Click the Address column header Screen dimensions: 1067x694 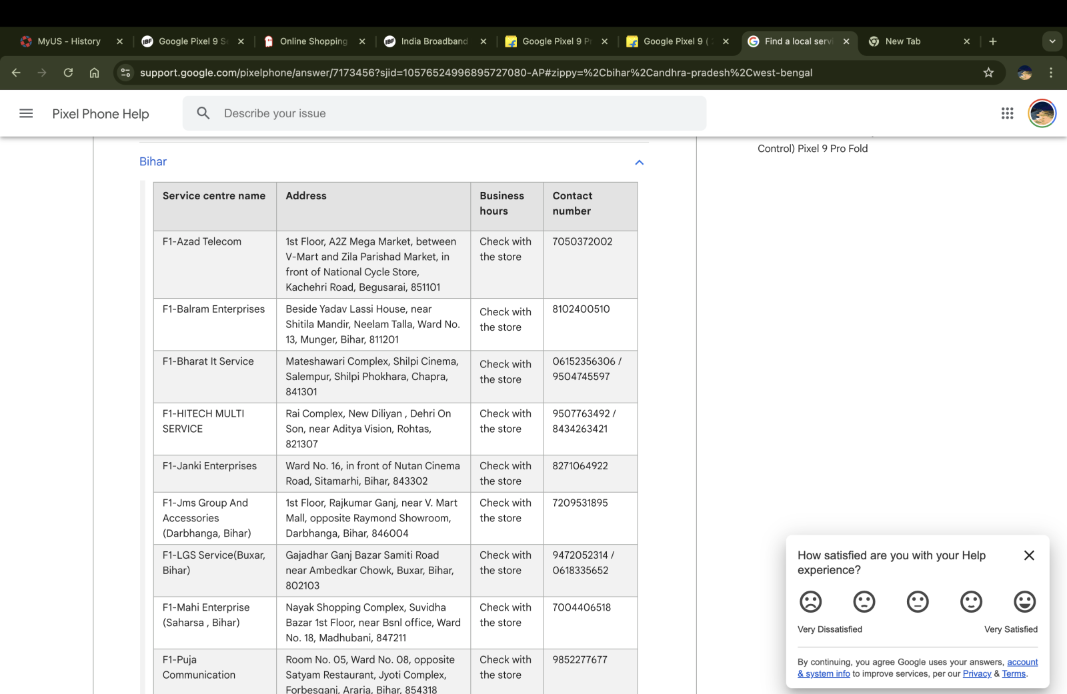click(x=373, y=207)
